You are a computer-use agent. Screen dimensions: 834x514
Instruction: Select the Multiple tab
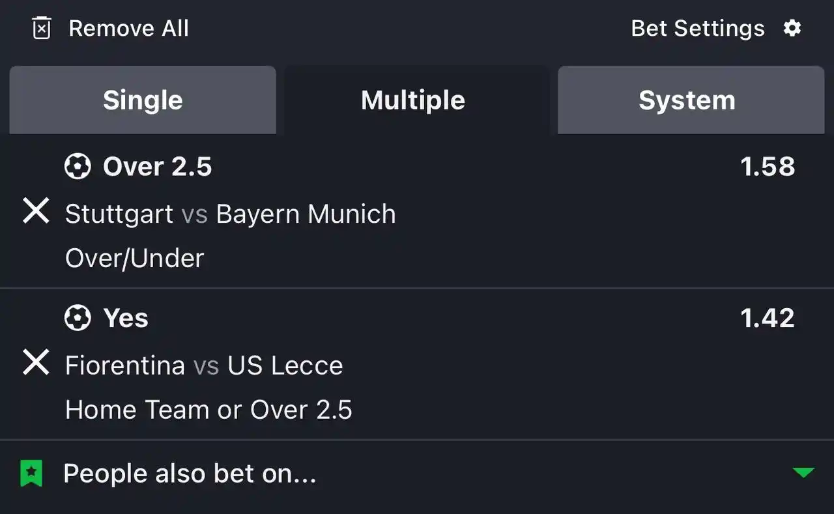point(413,100)
